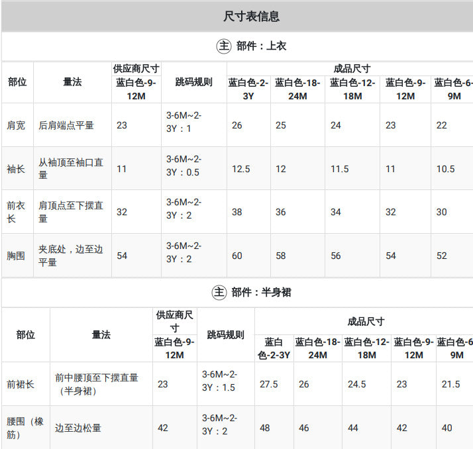
Task: Select the 前裙长 row label
Action: [21, 384]
